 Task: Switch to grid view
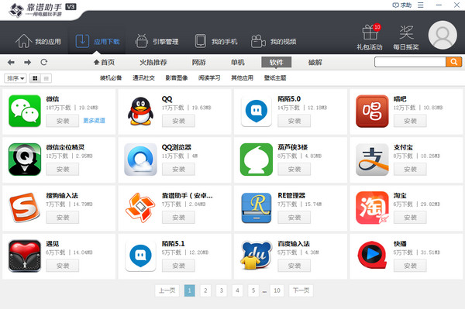point(35,78)
